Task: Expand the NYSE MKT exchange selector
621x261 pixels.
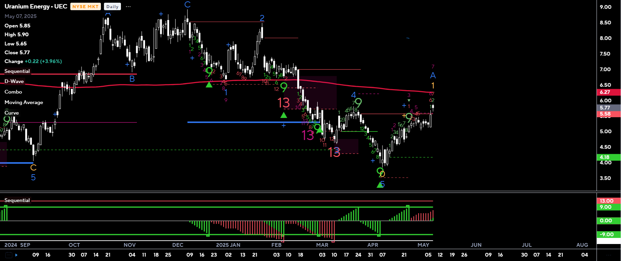Action: pyautogui.click(x=85, y=6)
